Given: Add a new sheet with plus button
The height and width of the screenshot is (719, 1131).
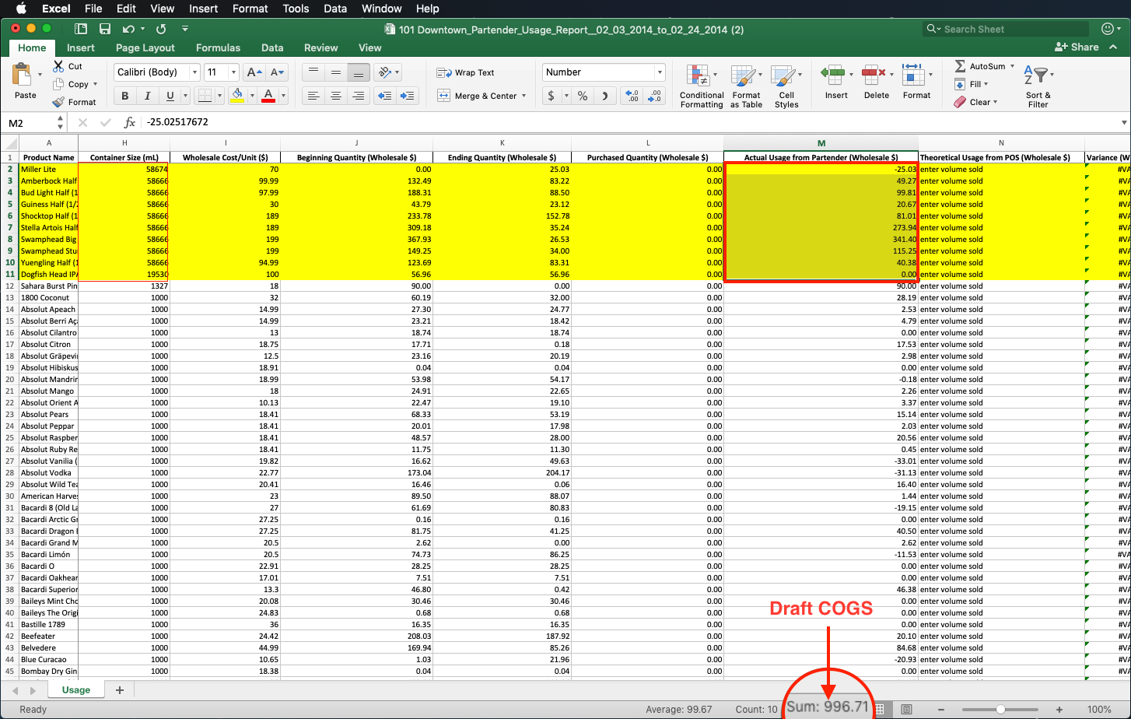Looking at the screenshot, I should click(x=120, y=690).
